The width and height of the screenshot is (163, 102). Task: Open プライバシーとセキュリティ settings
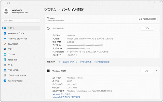[x=21, y=75]
